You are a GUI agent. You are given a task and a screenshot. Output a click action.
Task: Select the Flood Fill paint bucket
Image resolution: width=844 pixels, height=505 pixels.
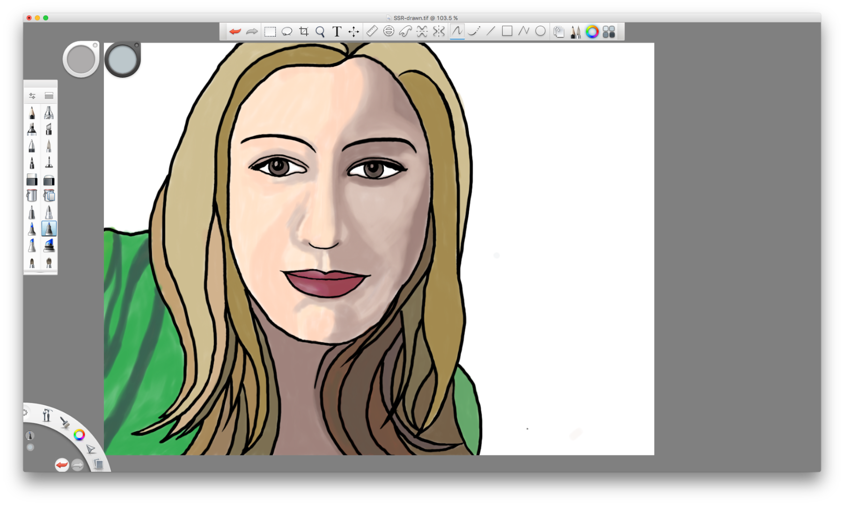point(32,195)
